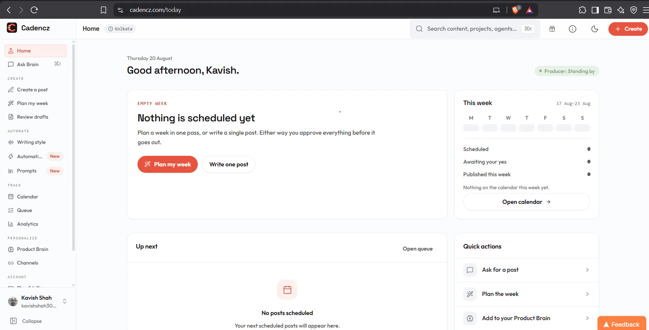Image resolution: width=649 pixels, height=330 pixels.
Task: Click the Create plus button
Action: point(628,29)
